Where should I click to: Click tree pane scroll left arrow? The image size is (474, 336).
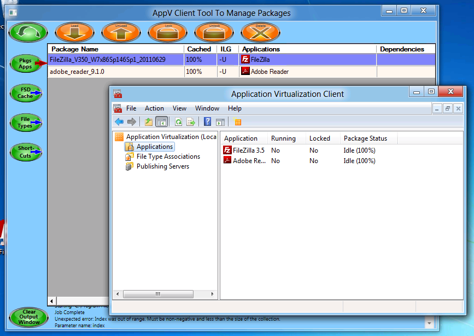point(118,294)
